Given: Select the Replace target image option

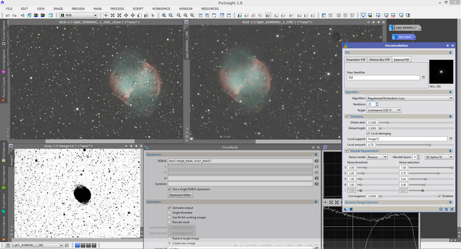Looking at the screenshot, I should 169,238.
